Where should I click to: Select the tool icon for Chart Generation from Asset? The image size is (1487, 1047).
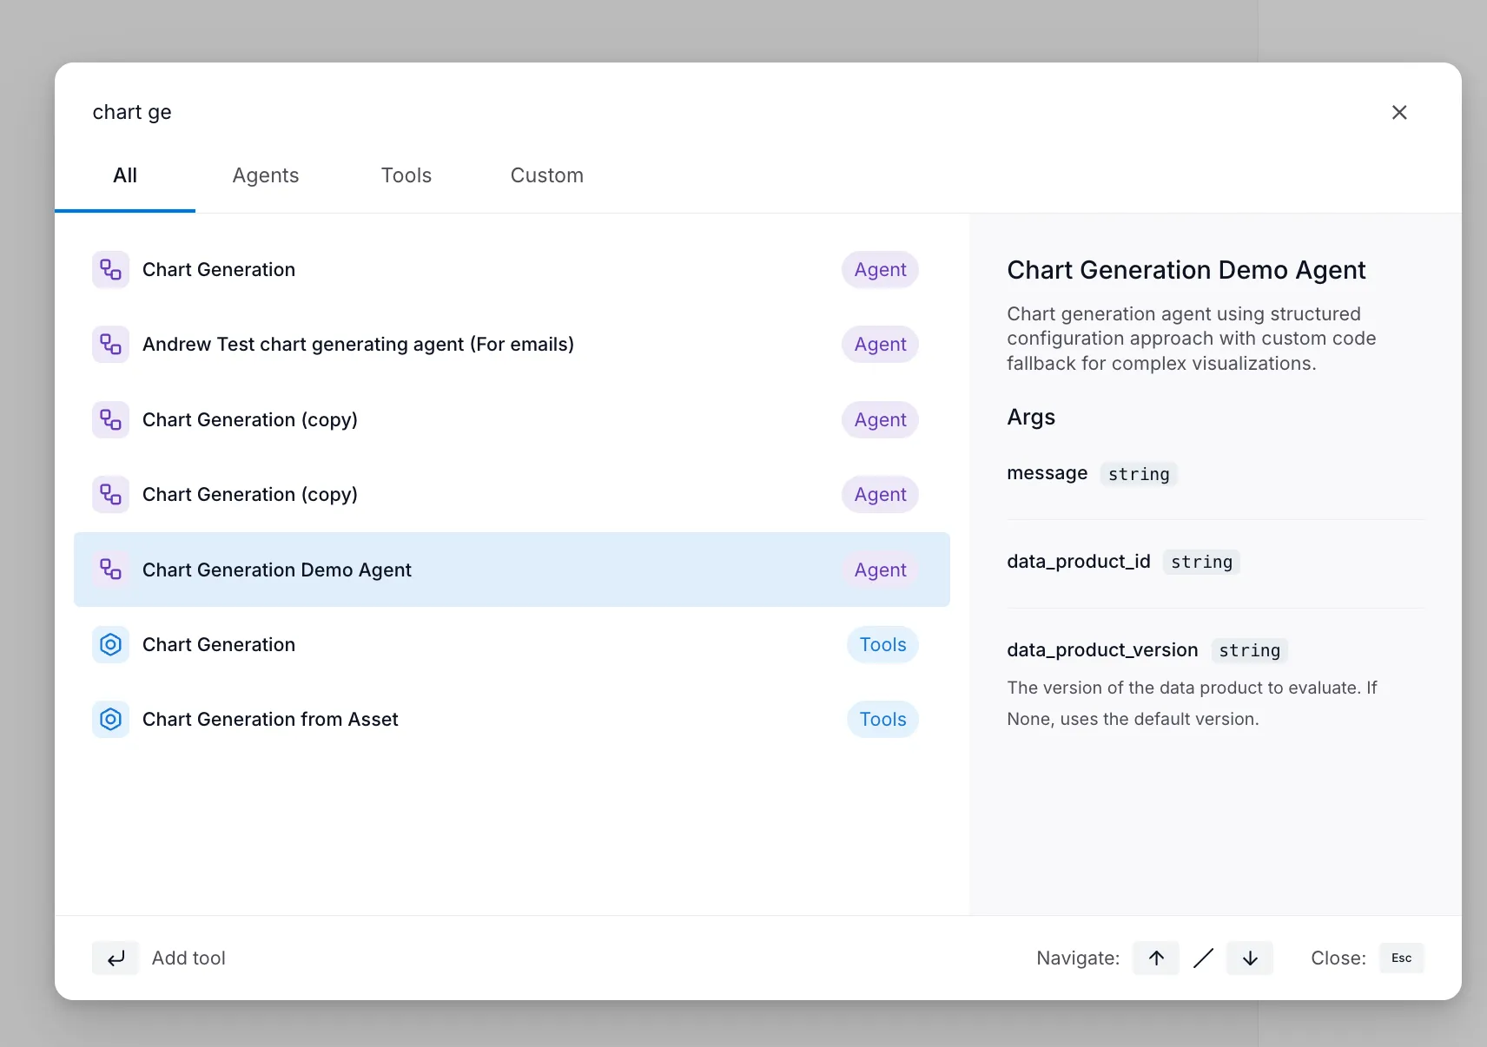(110, 719)
